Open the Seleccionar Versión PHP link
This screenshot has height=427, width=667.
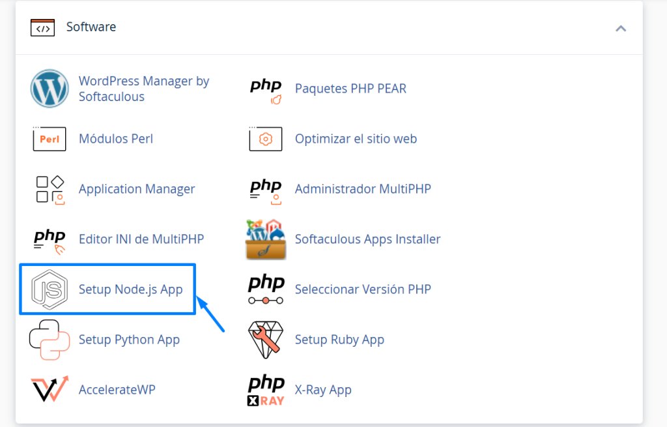pos(363,289)
